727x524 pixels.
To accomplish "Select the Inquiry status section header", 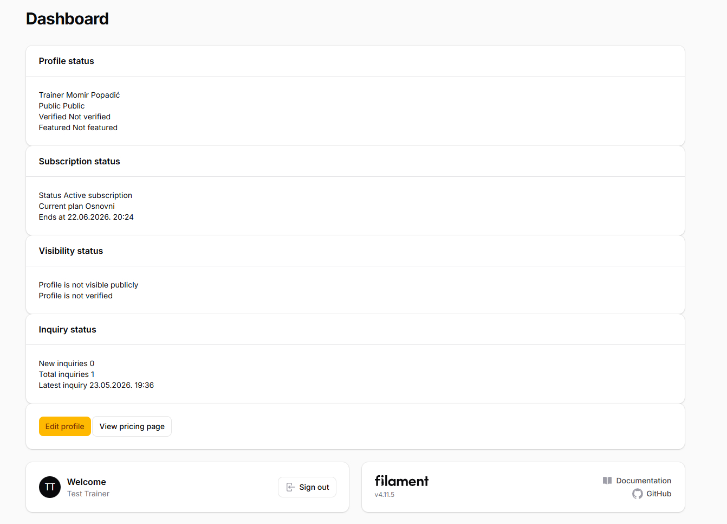I will click(x=68, y=330).
